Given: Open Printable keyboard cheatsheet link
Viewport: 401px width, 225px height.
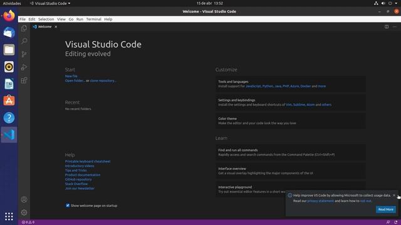Looking at the screenshot, I should coord(88,161).
